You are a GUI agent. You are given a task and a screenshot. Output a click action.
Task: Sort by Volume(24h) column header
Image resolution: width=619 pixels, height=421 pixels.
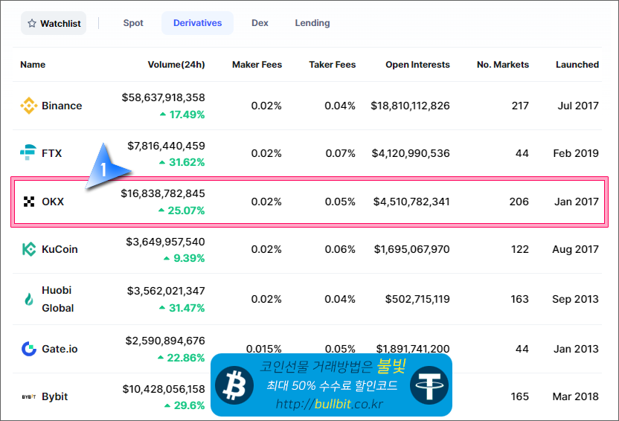pyautogui.click(x=176, y=64)
